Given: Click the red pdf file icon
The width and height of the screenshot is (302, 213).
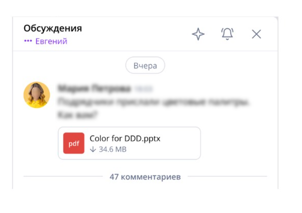Looking at the screenshot, I should (x=74, y=143).
